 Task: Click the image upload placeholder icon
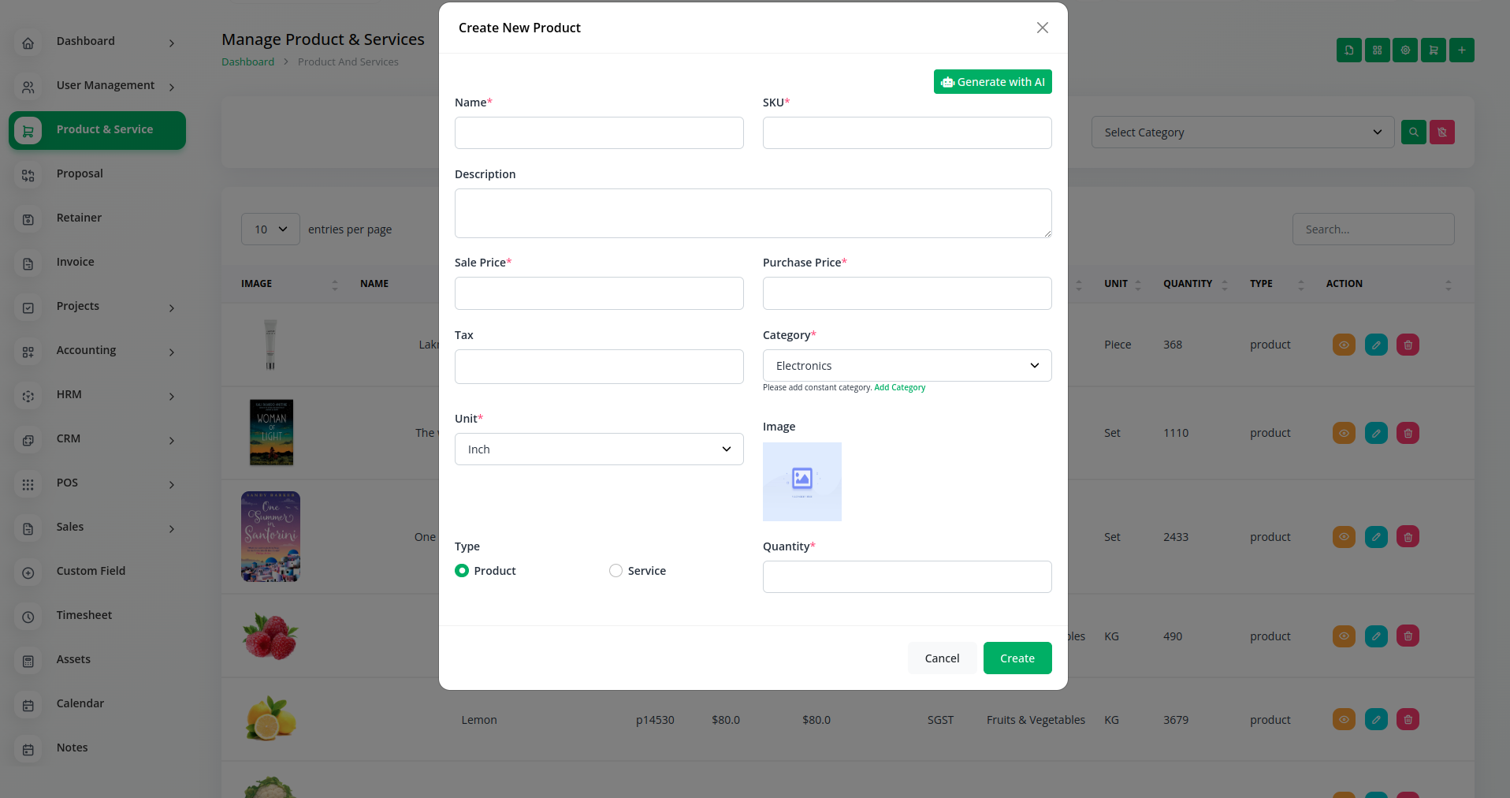[x=801, y=481]
